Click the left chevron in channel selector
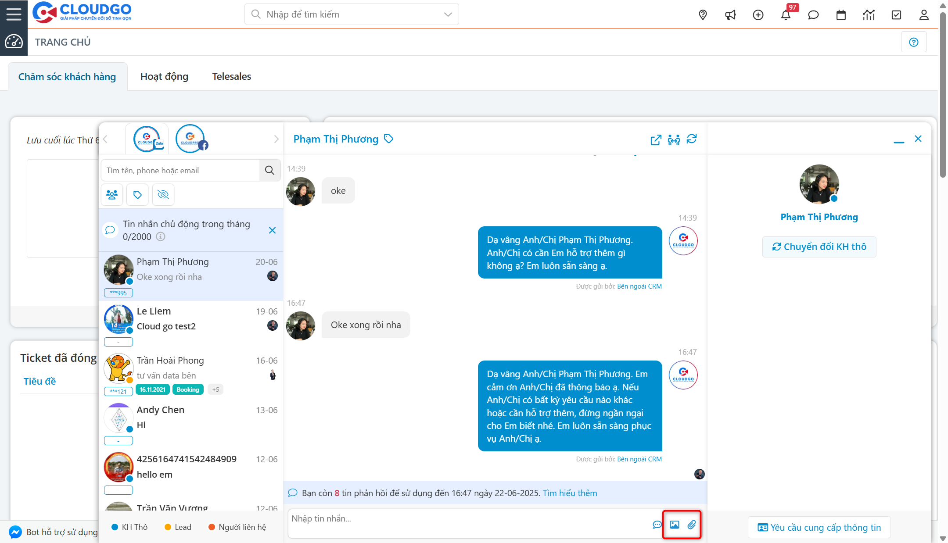Image resolution: width=948 pixels, height=543 pixels. 105,139
